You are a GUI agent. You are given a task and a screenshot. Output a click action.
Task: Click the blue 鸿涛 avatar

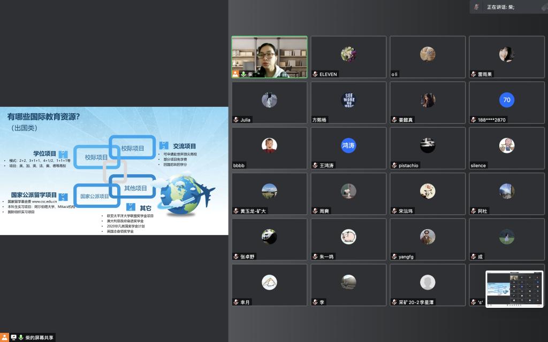(x=348, y=145)
